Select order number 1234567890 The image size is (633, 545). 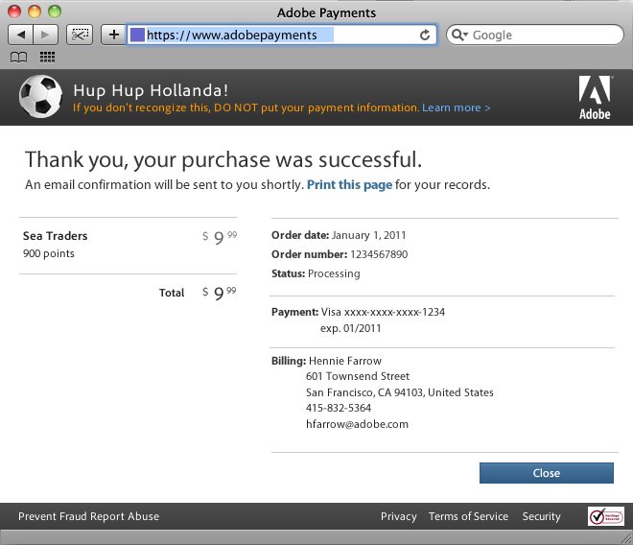[x=379, y=254]
